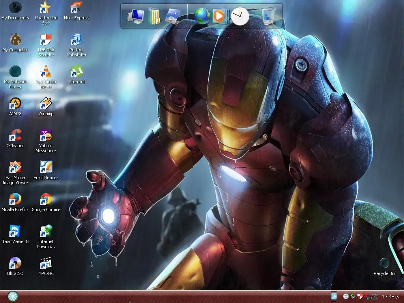Open the UltraISO shortcut
The width and height of the screenshot is (404, 303).
point(15,267)
